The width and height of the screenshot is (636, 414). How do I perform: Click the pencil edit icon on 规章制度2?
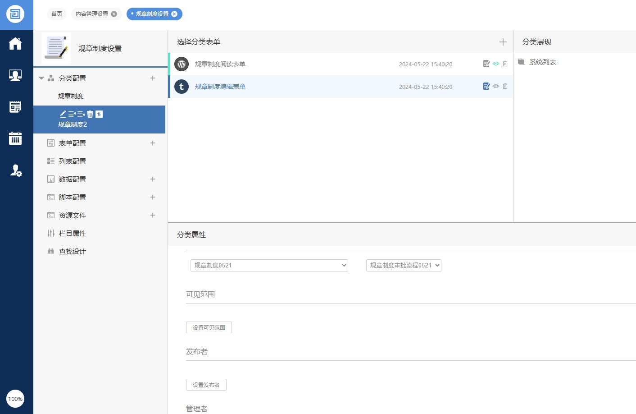(x=63, y=114)
